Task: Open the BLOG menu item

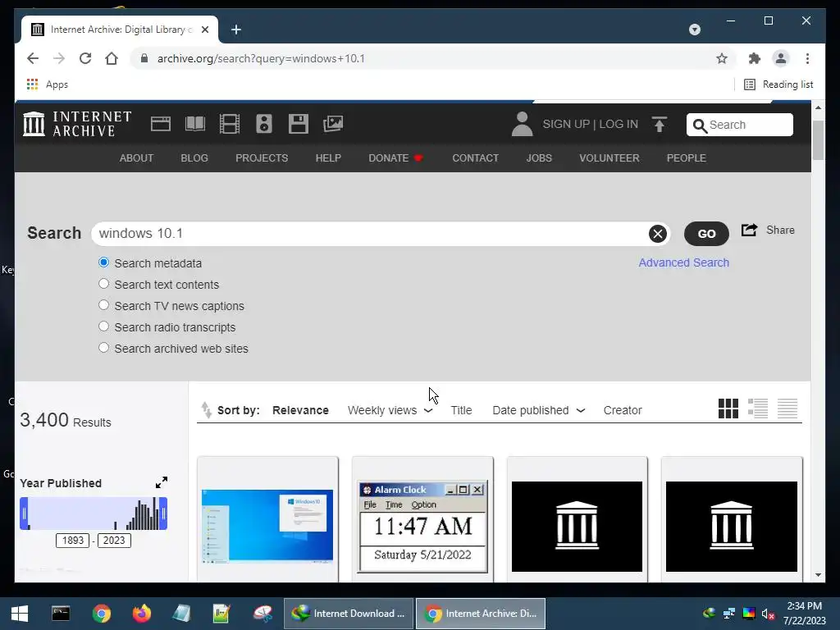Action: (194, 158)
